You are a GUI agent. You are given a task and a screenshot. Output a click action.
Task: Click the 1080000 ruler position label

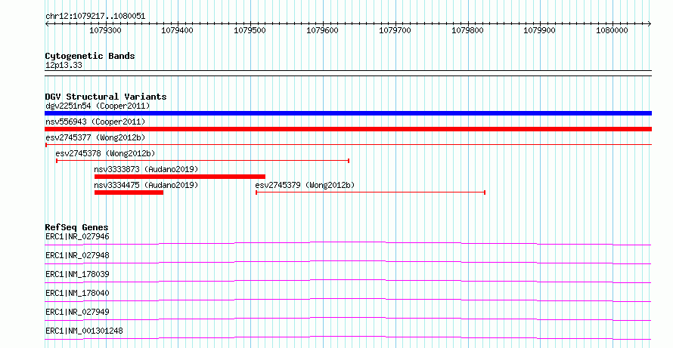tap(612, 30)
